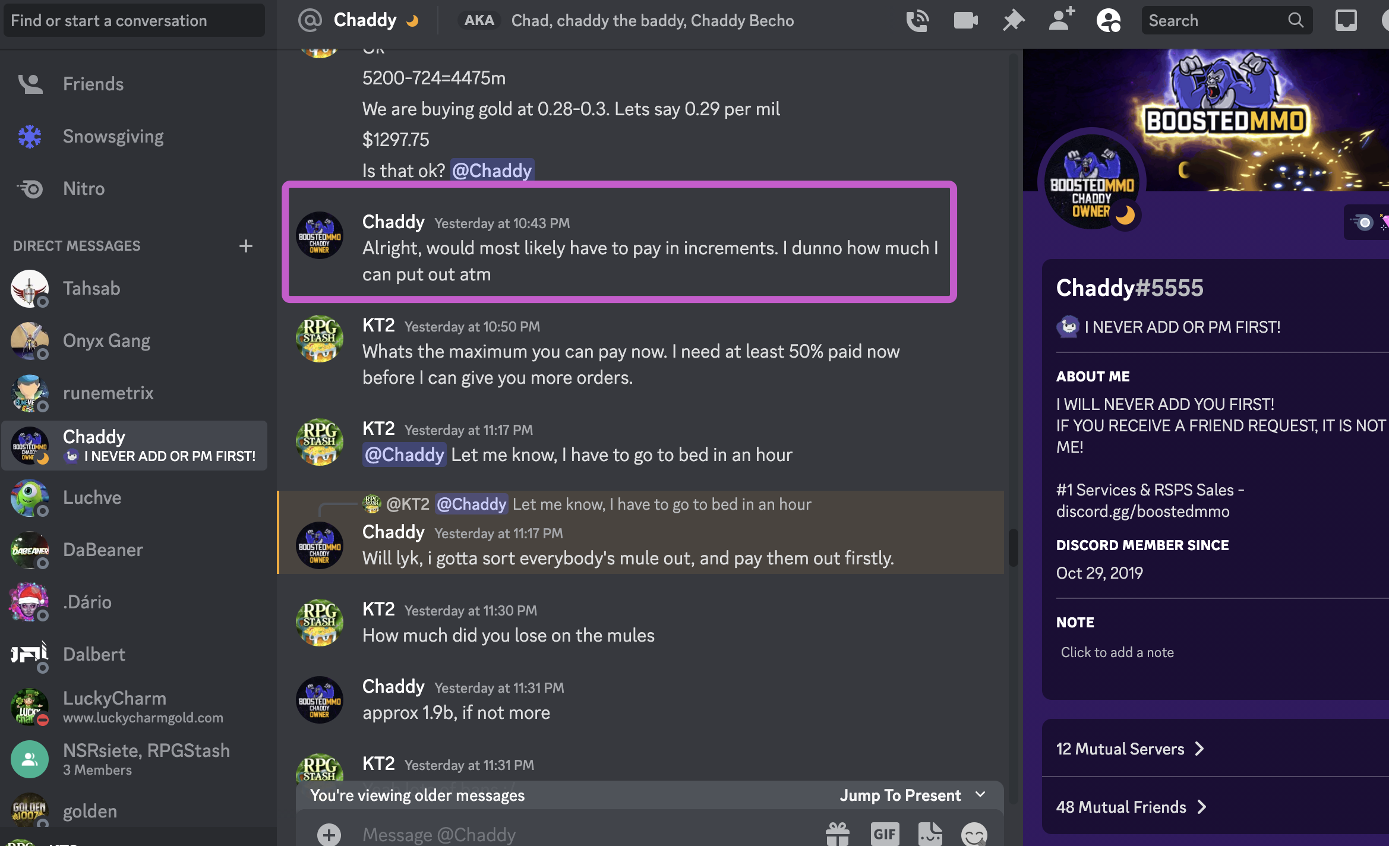Open pinned messages pin icon
This screenshot has height=846, width=1389.
coord(1014,21)
